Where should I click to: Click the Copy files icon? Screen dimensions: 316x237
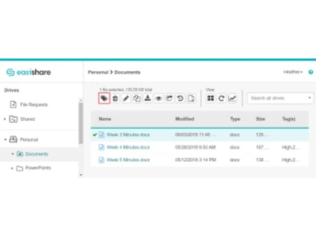137,99
